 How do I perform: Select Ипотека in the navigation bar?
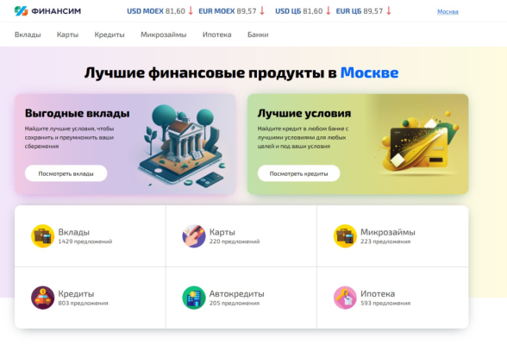pyautogui.click(x=216, y=34)
